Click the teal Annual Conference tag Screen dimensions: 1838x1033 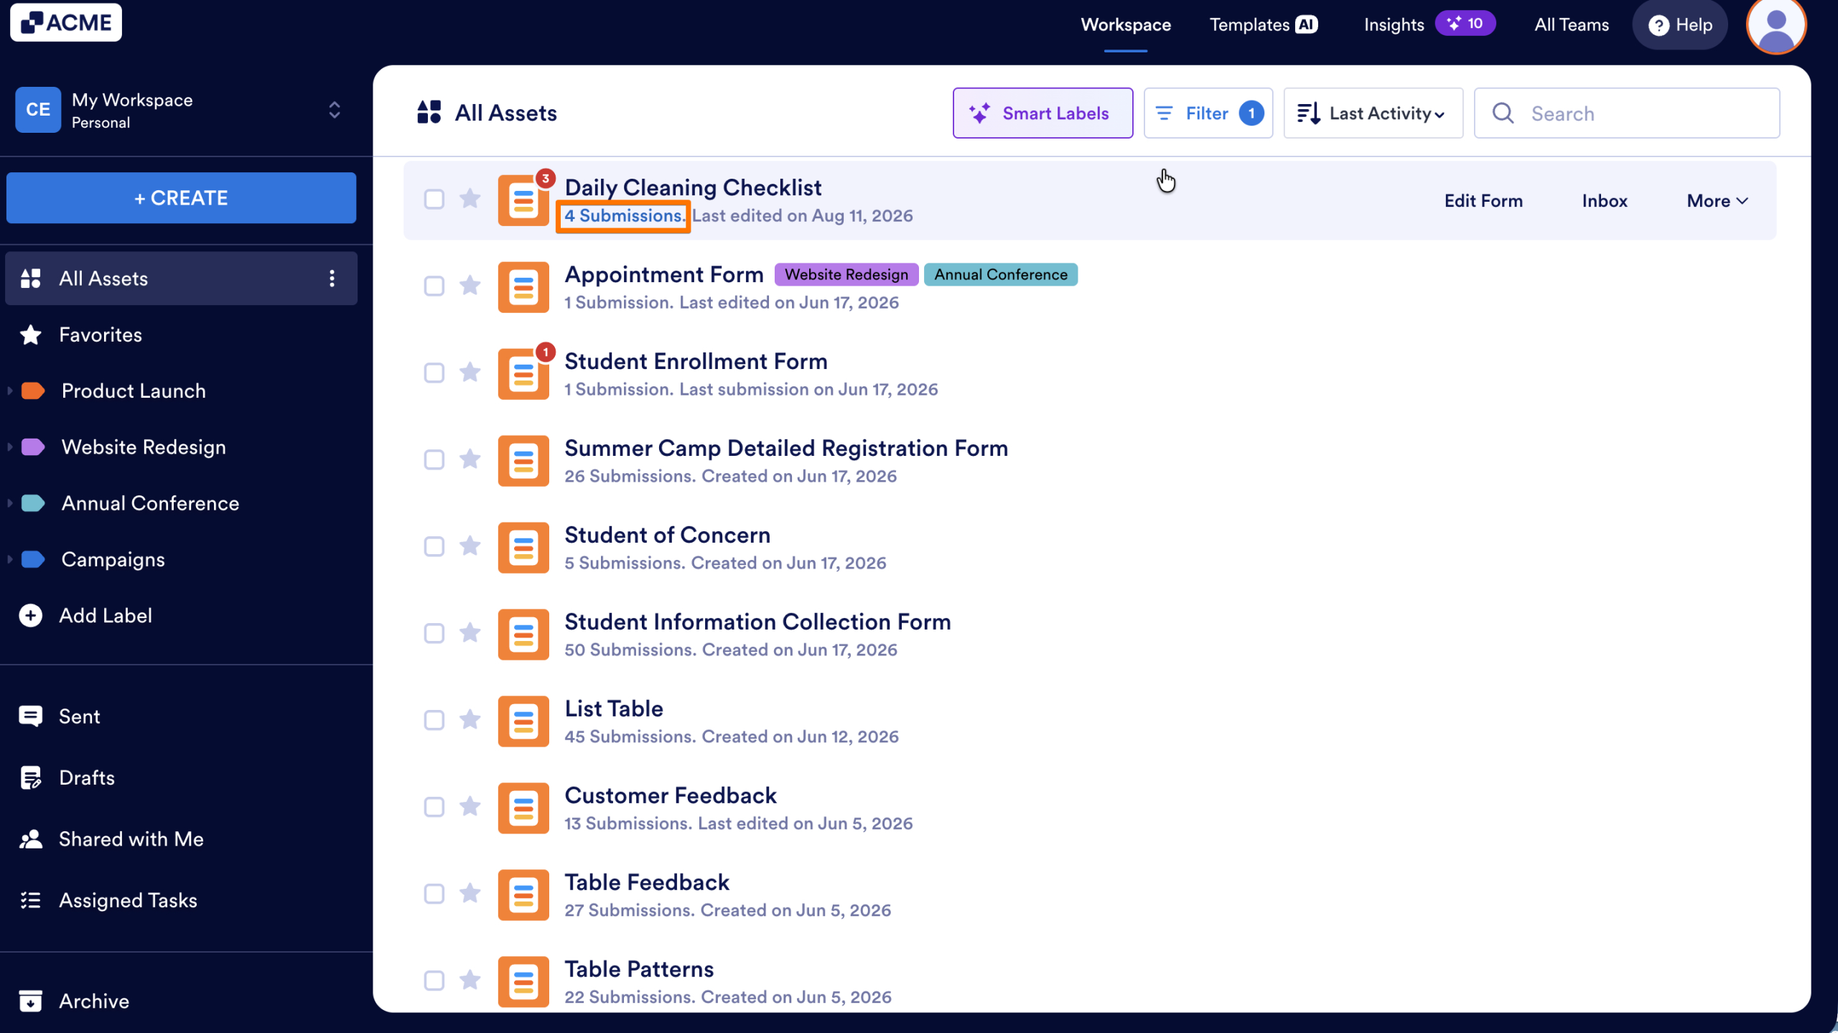1001,274
